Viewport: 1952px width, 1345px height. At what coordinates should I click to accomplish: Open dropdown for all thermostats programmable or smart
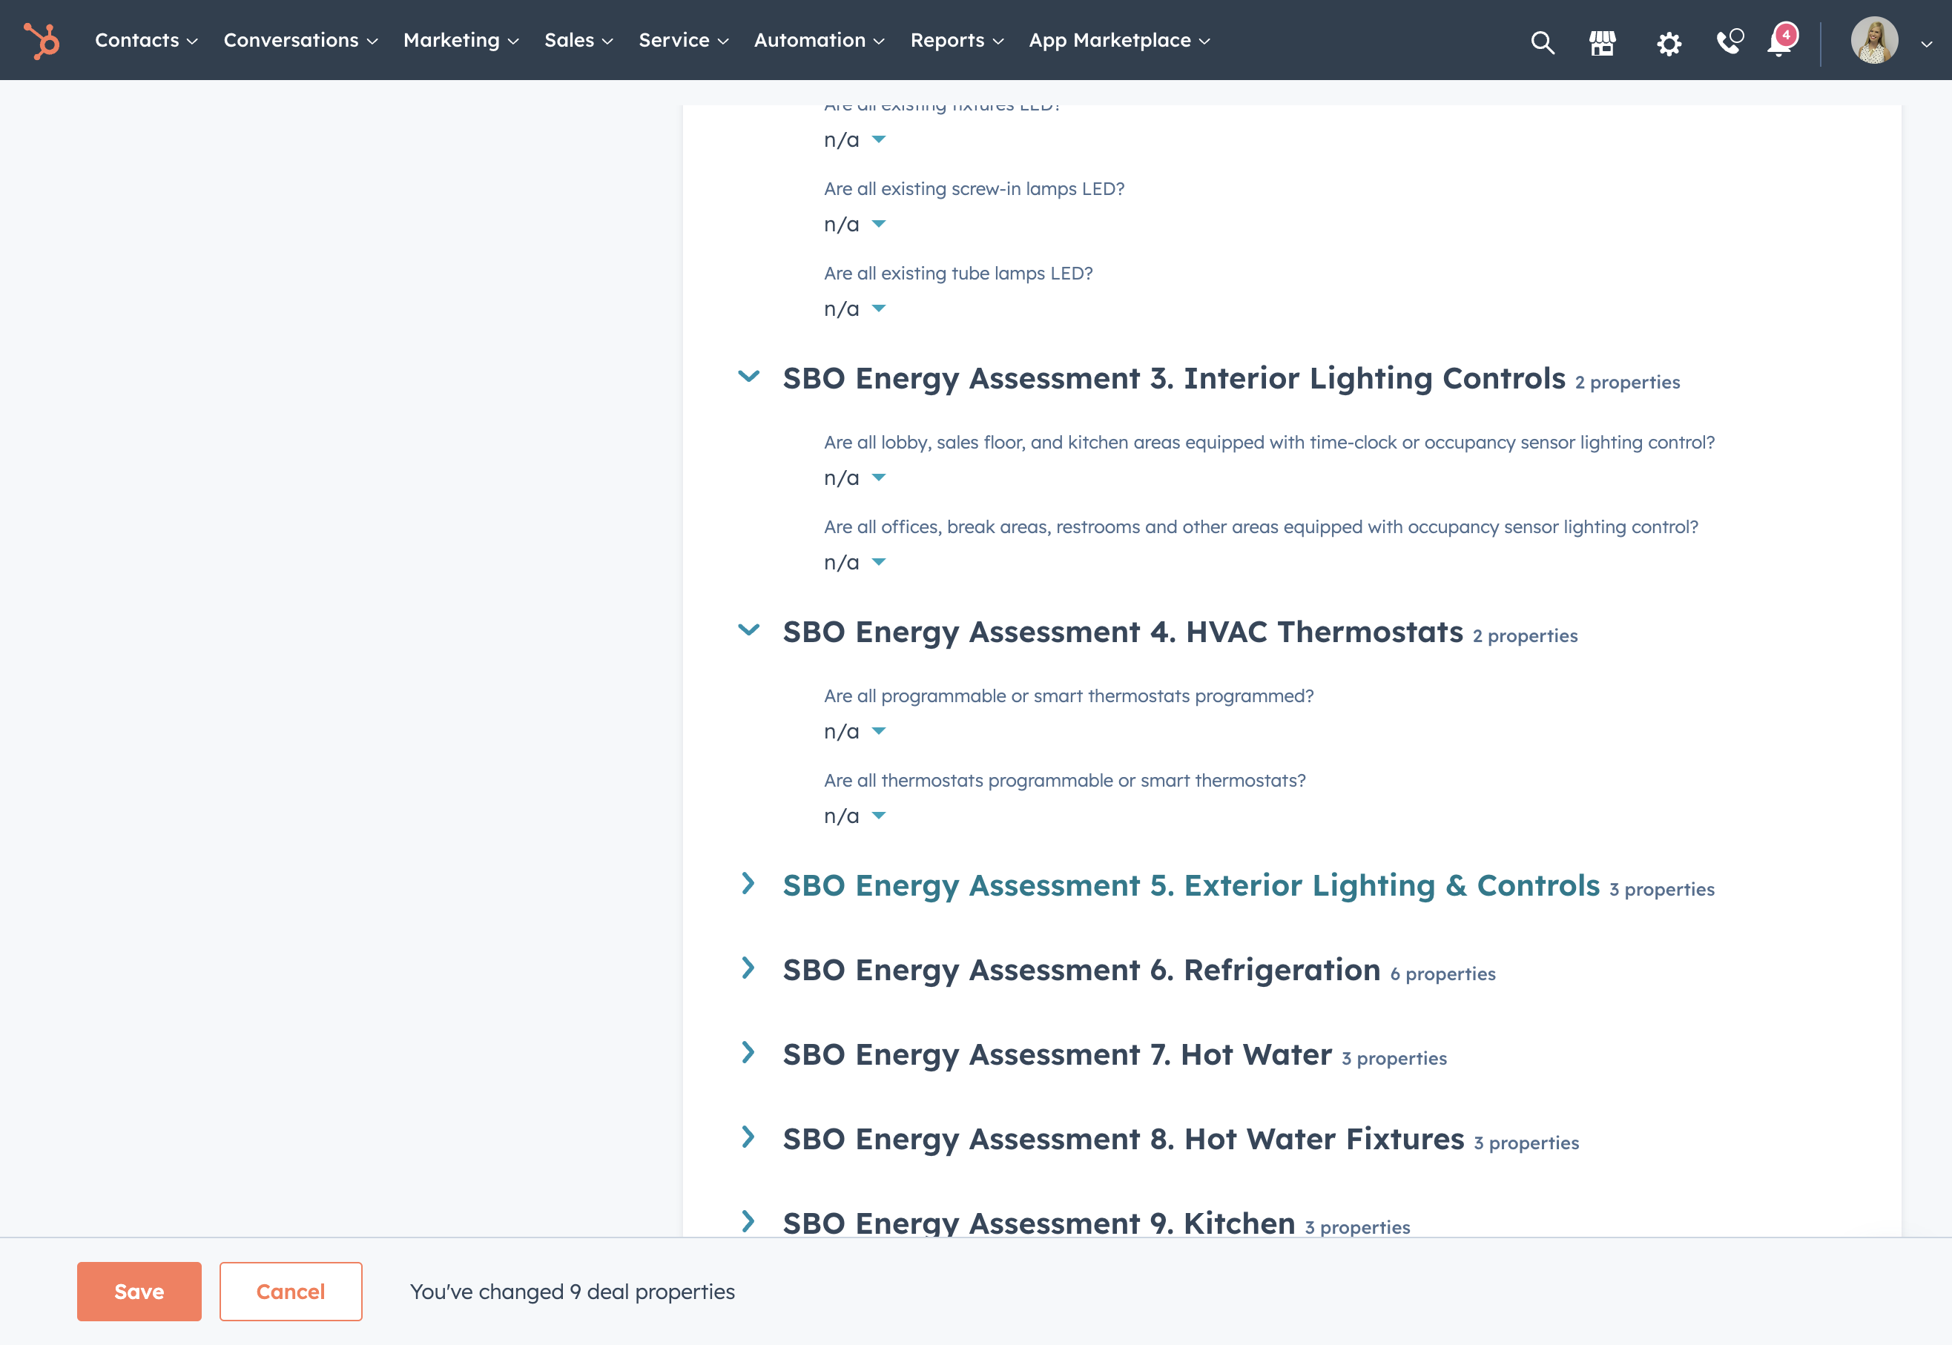coord(854,816)
